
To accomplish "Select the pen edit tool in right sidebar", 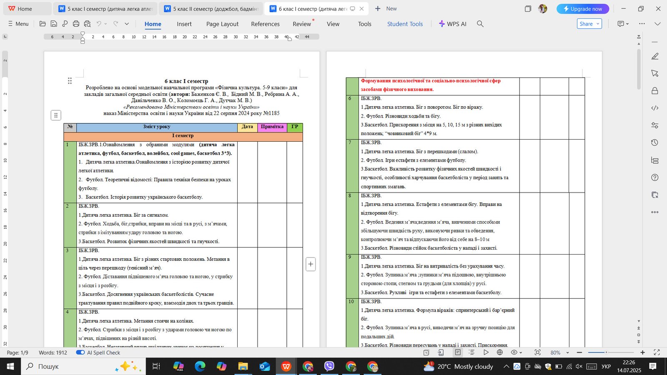I will click(655, 56).
